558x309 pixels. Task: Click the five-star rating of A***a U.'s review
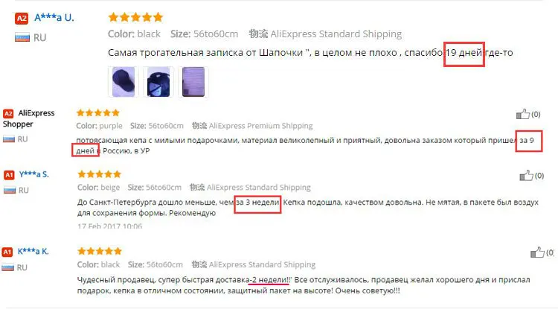(x=135, y=17)
